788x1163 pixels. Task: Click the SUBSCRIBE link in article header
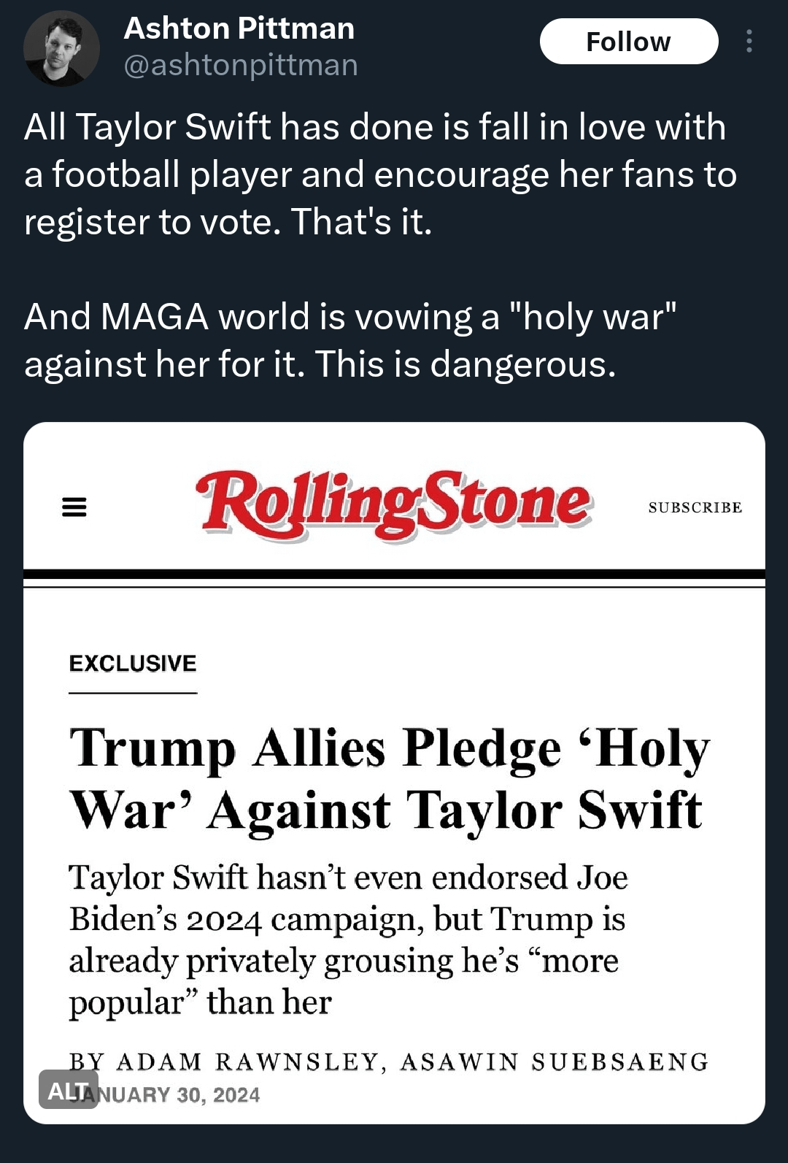tap(695, 507)
